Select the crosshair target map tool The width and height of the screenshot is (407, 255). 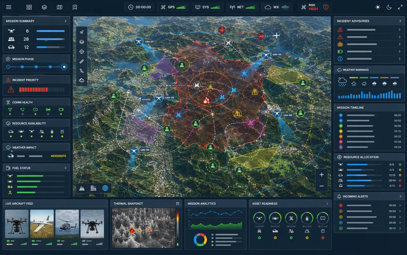(x=82, y=52)
